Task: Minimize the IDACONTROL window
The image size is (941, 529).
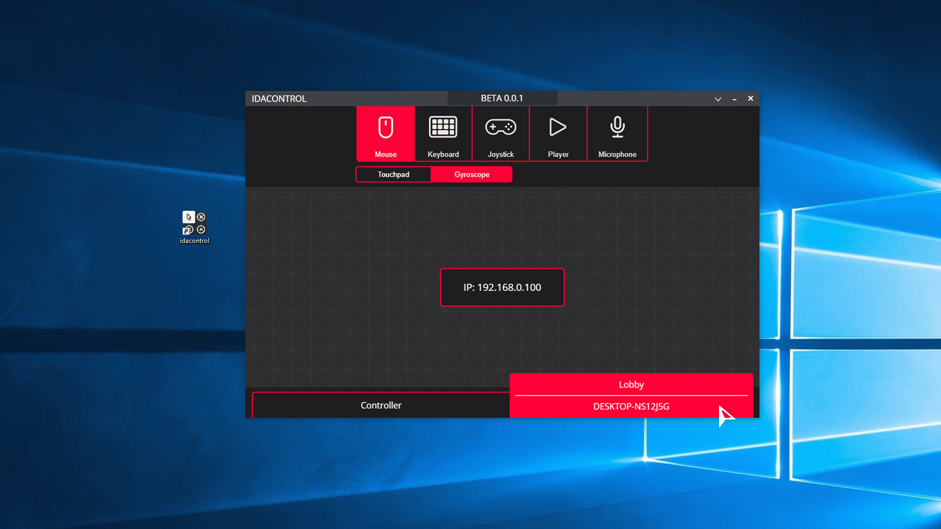Action: point(734,99)
